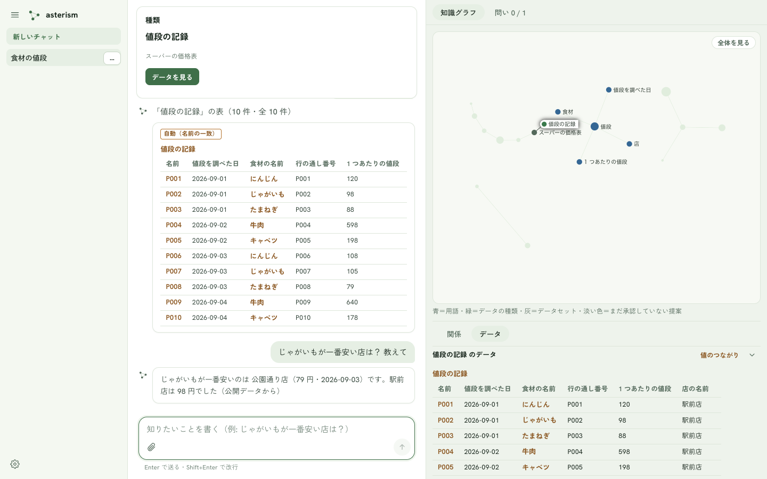Select the データ tab
The image size is (767, 479).
point(490,334)
